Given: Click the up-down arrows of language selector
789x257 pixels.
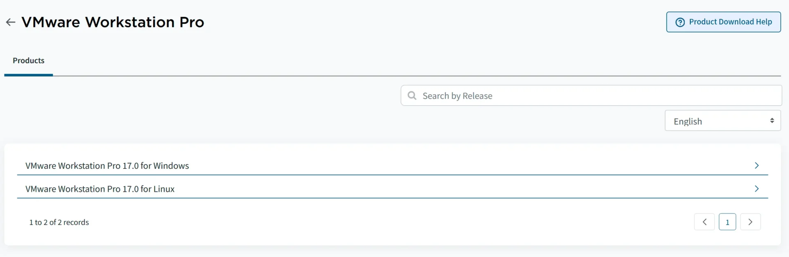Looking at the screenshot, I should (x=772, y=121).
